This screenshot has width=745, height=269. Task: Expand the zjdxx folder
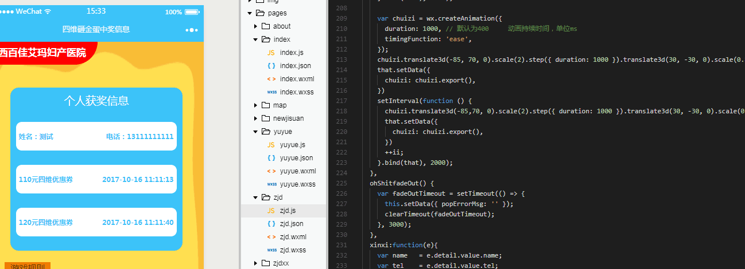coord(255,263)
